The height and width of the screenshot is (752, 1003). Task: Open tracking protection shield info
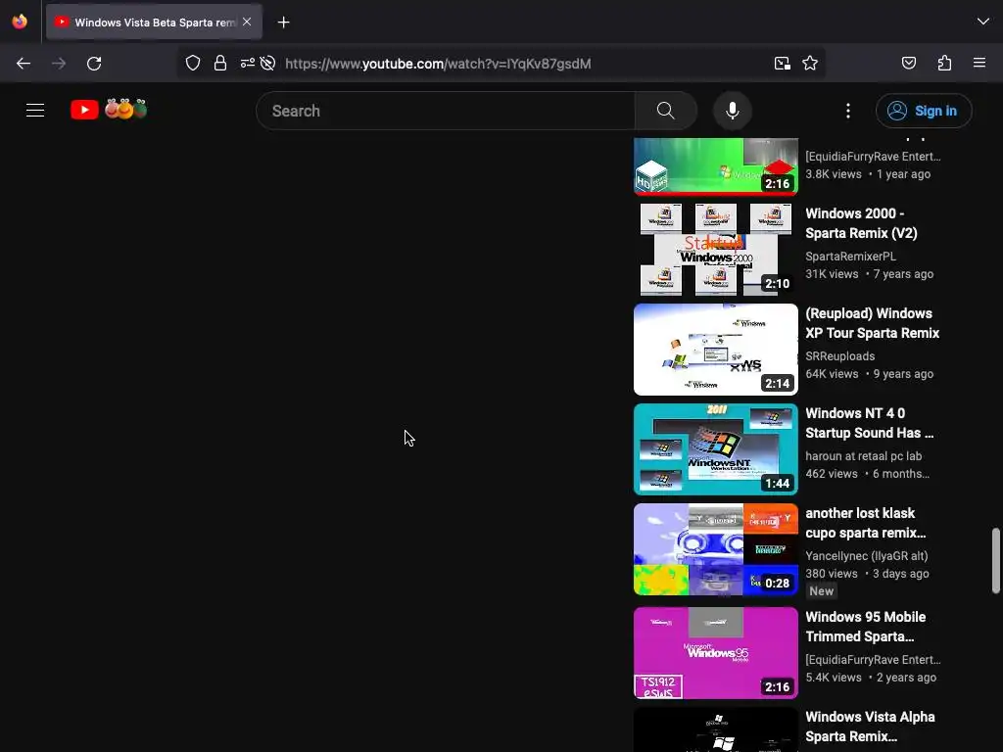tap(193, 63)
